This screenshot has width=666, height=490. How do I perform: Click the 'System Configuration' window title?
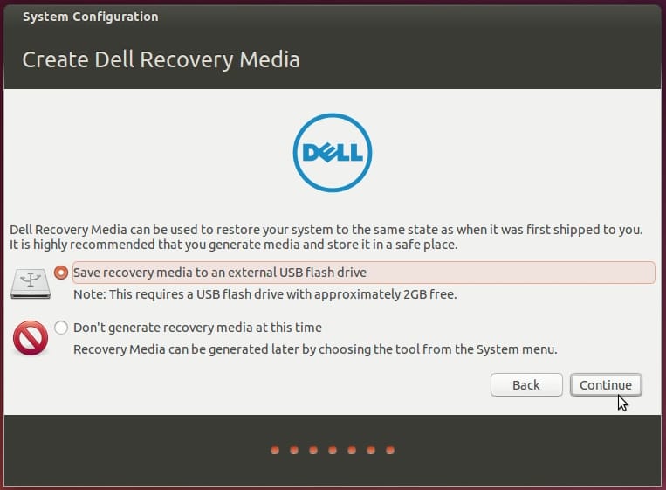pos(90,17)
